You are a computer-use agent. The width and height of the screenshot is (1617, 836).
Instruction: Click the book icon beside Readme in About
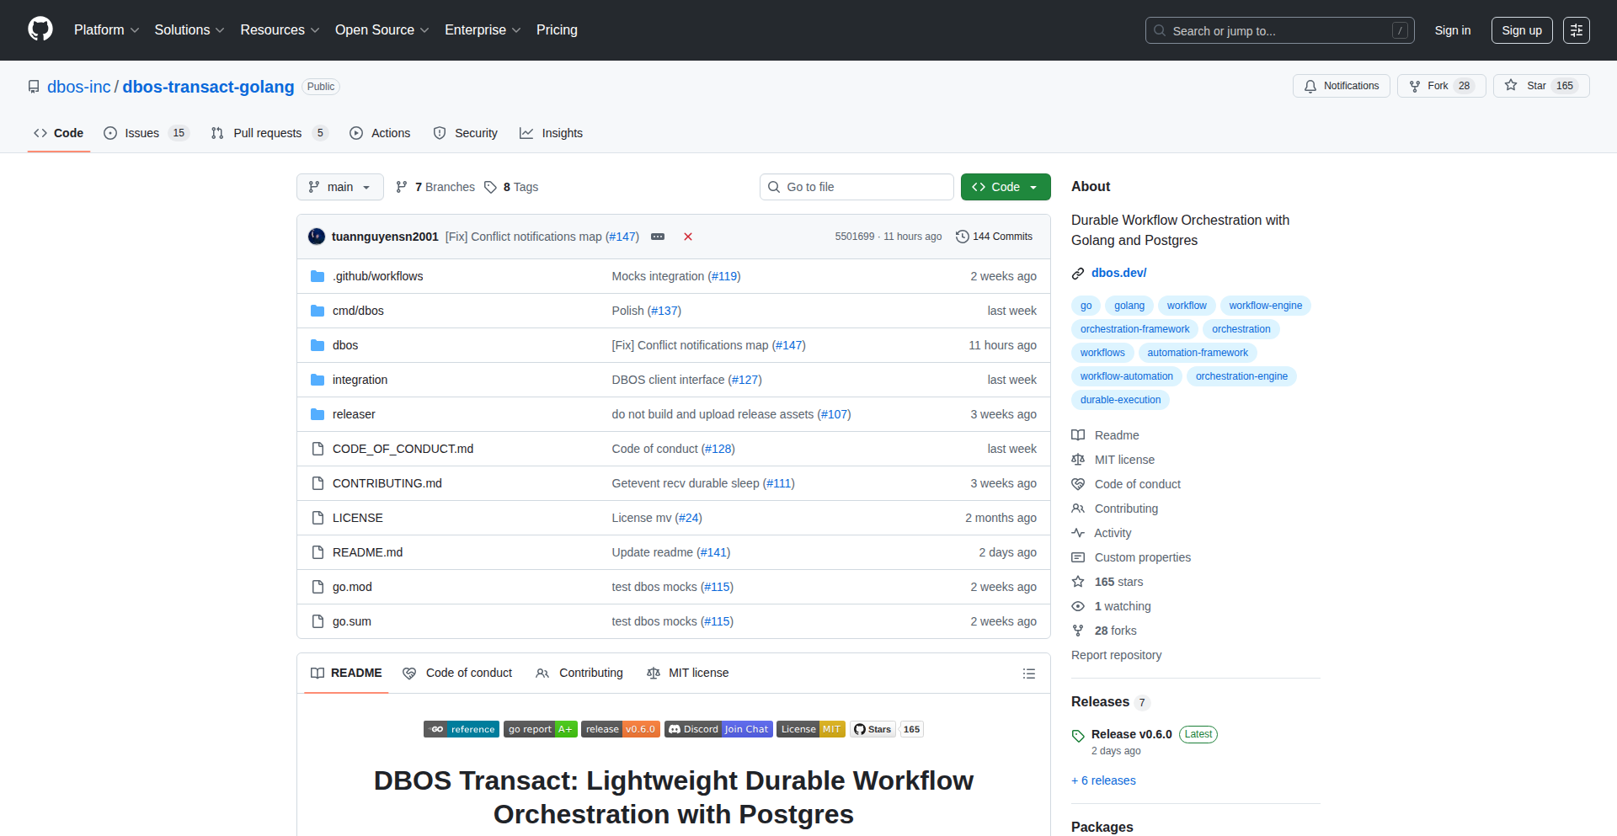click(x=1078, y=435)
